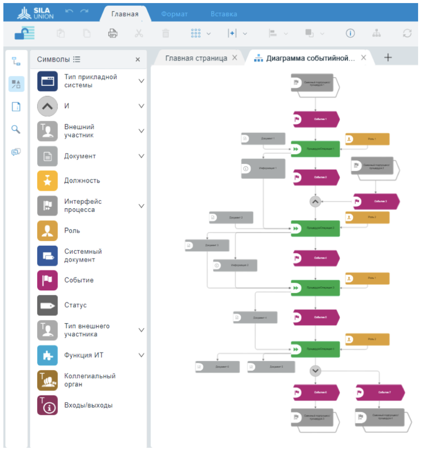
Task: Toggle the navigator tree sidebar button
Action: click(x=16, y=61)
